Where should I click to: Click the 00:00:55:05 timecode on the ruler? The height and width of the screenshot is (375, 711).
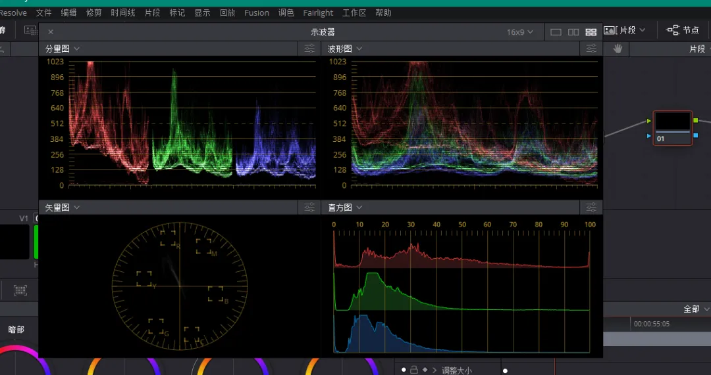point(652,324)
